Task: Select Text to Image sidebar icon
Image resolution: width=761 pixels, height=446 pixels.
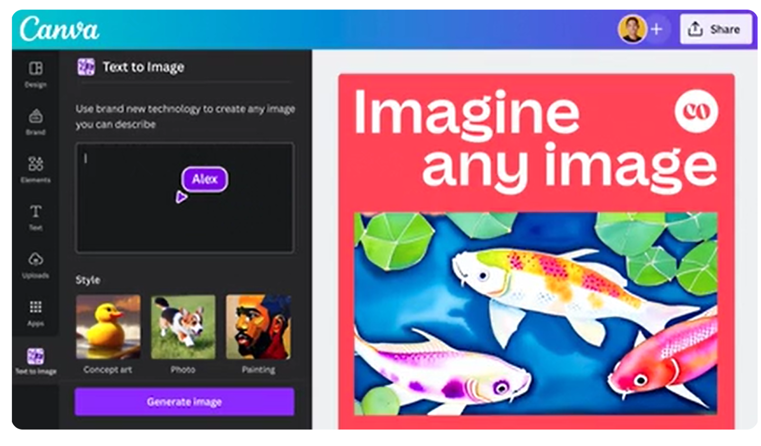Action: tap(35, 356)
